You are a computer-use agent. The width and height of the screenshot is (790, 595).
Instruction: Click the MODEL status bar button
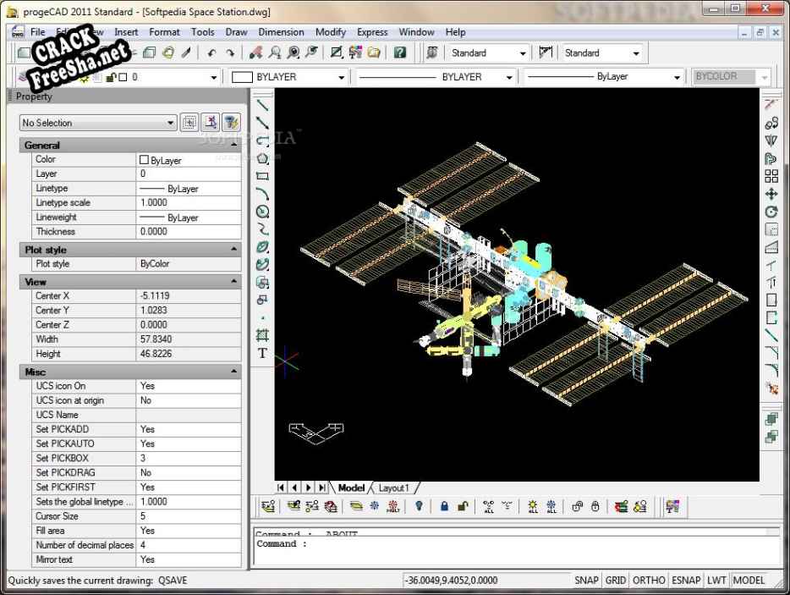pos(749,581)
